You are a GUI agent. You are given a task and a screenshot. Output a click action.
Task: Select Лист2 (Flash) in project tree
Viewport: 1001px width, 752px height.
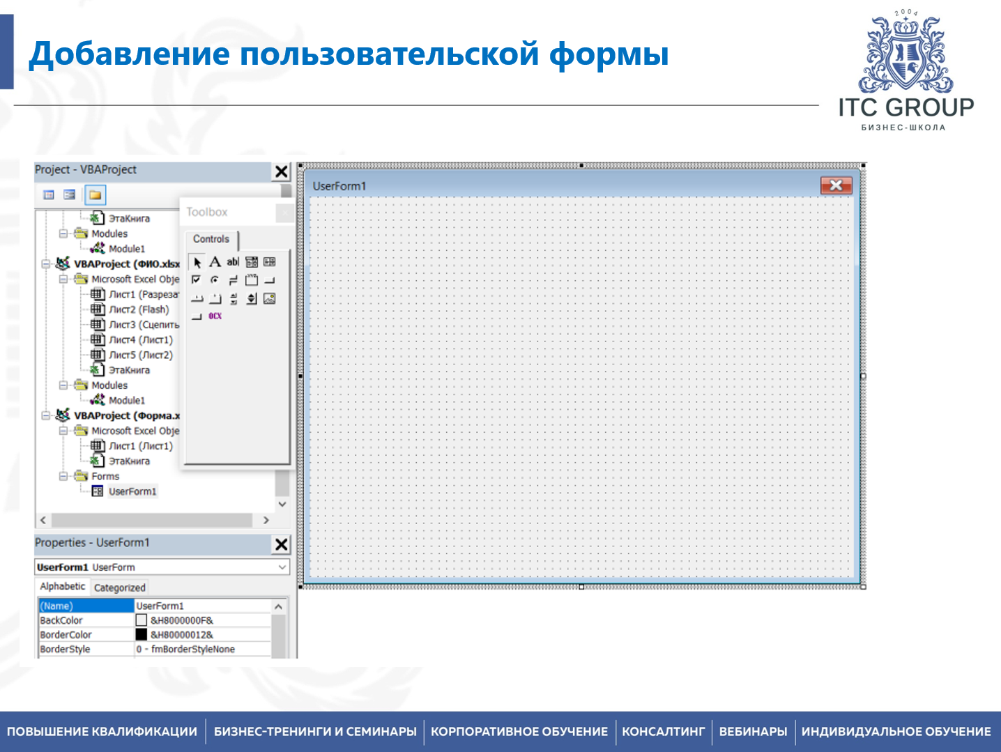click(x=139, y=309)
